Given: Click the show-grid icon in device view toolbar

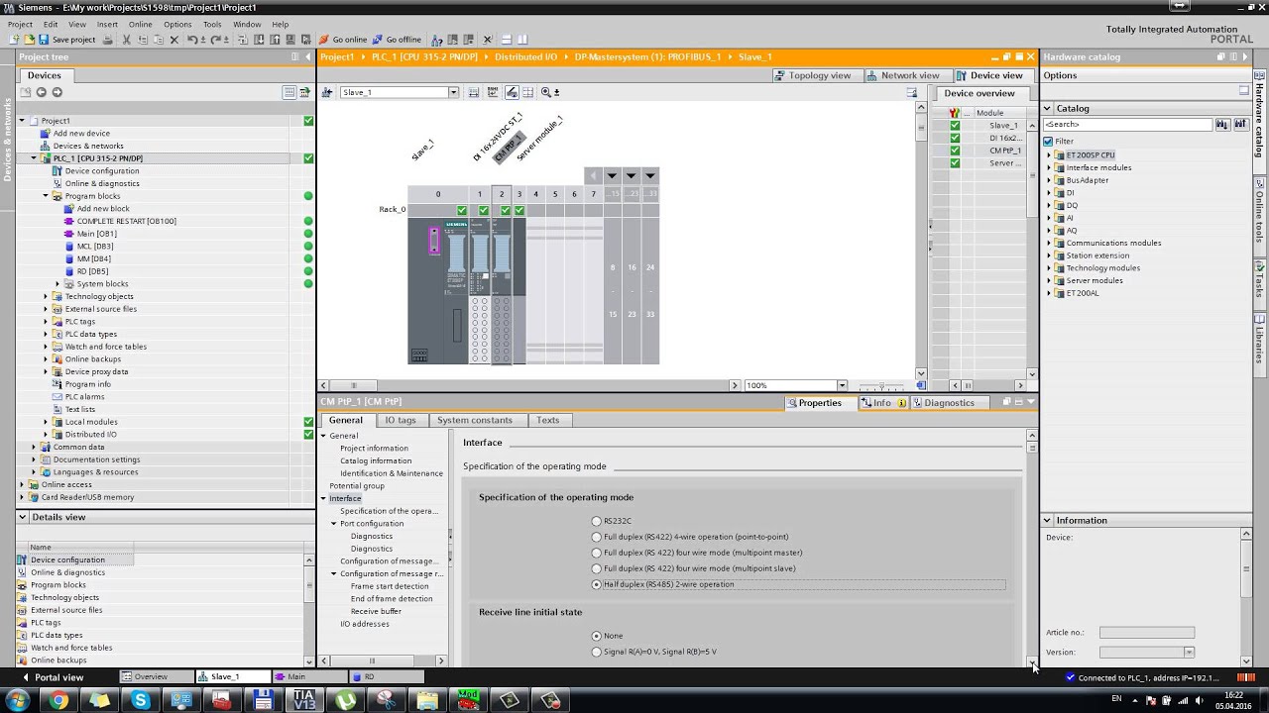Looking at the screenshot, I should 528,92.
